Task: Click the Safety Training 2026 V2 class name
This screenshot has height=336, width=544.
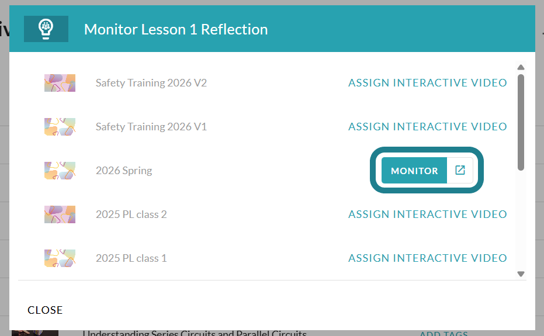Action: pos(151,83)
